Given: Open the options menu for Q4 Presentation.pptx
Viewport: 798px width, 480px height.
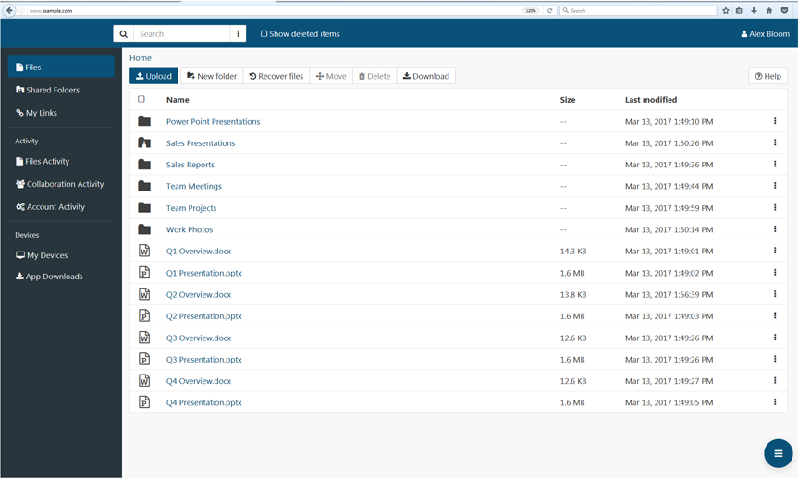Looking at the screenshot, I should point(775,402).
